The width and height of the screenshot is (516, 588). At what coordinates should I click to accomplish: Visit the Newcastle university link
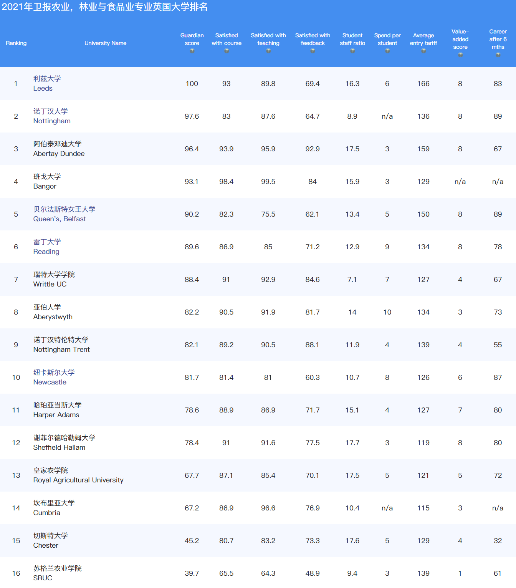(x=54, y=377)
